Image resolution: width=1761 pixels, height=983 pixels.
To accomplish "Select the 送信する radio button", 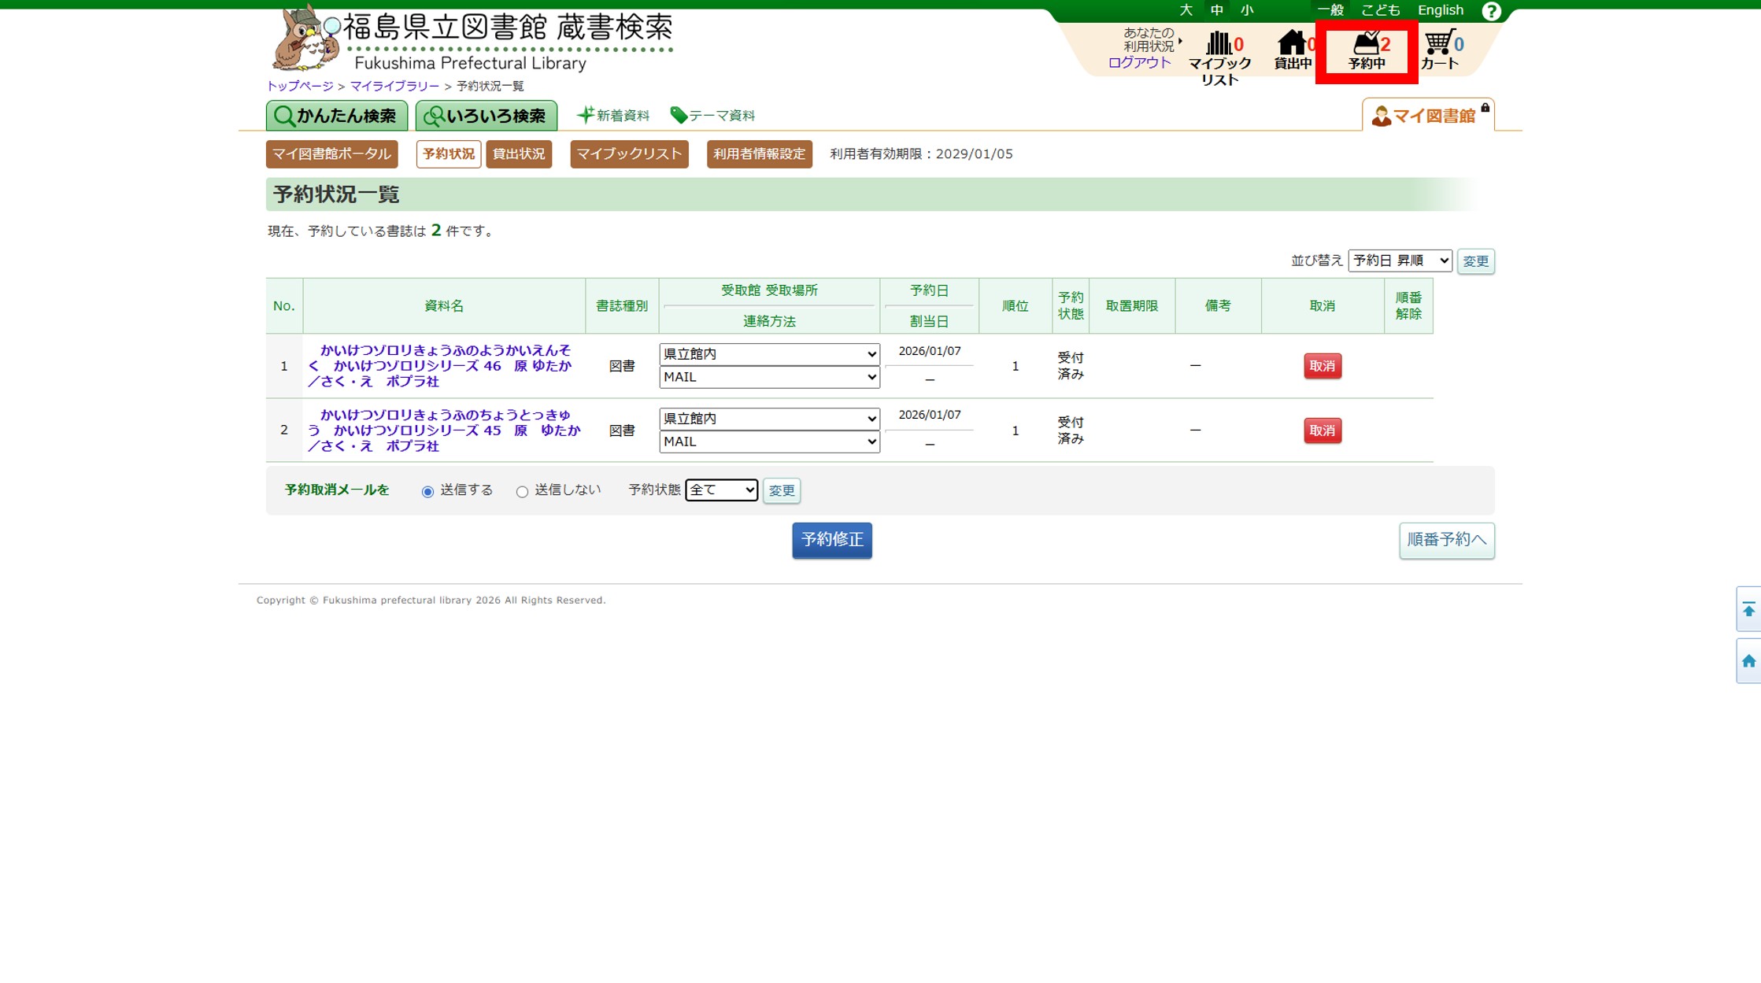I will (x=427, y=492).
